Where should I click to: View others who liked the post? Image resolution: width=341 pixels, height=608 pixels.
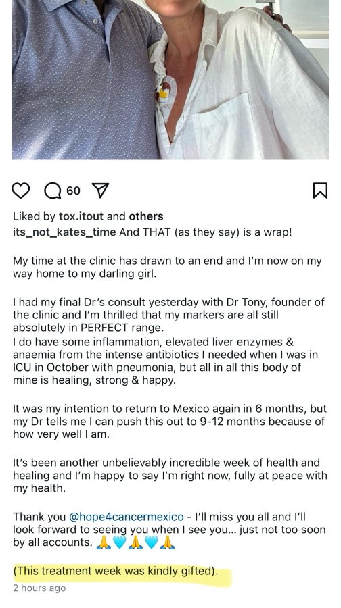pyautogui.click(x=146, y=216)
